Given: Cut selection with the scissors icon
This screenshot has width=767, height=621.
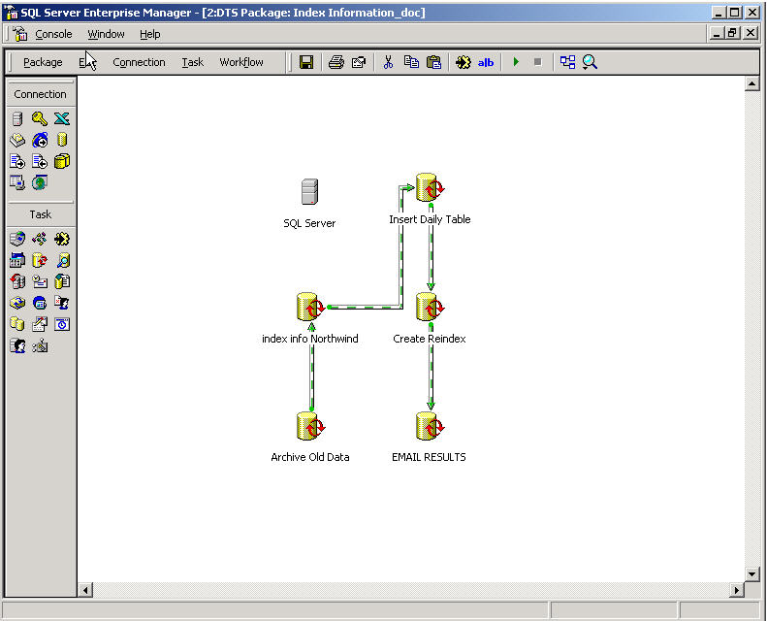Looking at the screenshot, I should [x=389, y=62].
